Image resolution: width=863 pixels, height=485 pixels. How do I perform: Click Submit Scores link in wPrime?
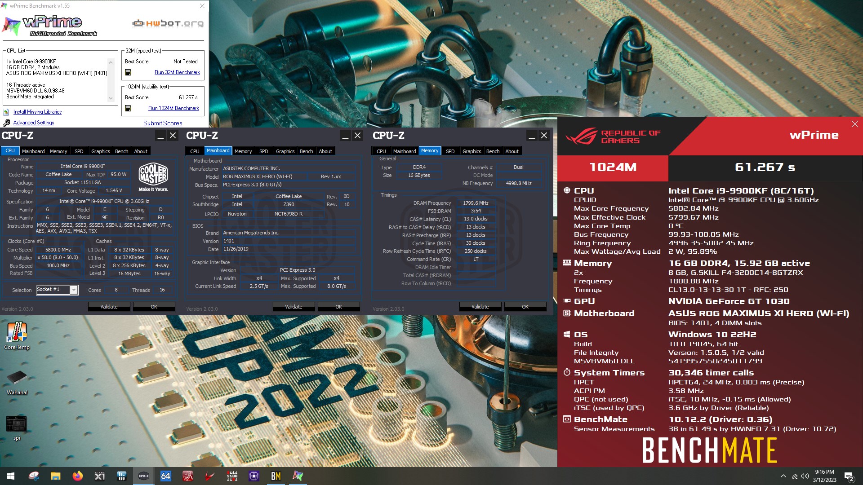click(163, 123)
